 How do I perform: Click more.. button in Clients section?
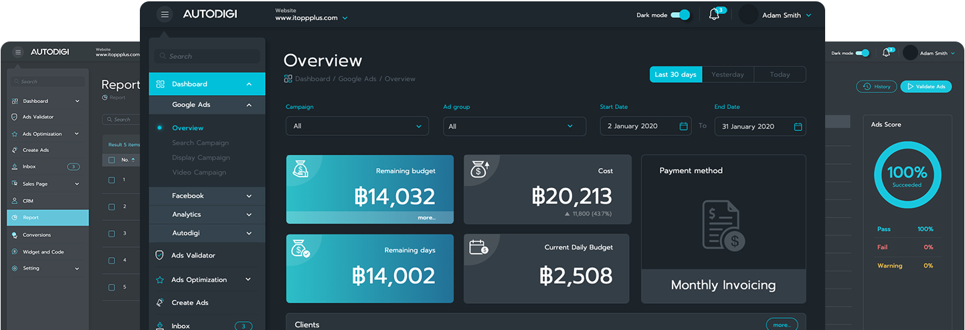pos(782,325)
